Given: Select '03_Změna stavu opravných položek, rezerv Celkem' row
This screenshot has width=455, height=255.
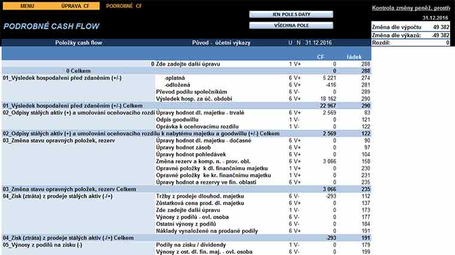Looking at the screenshot, I should (186, 189).
